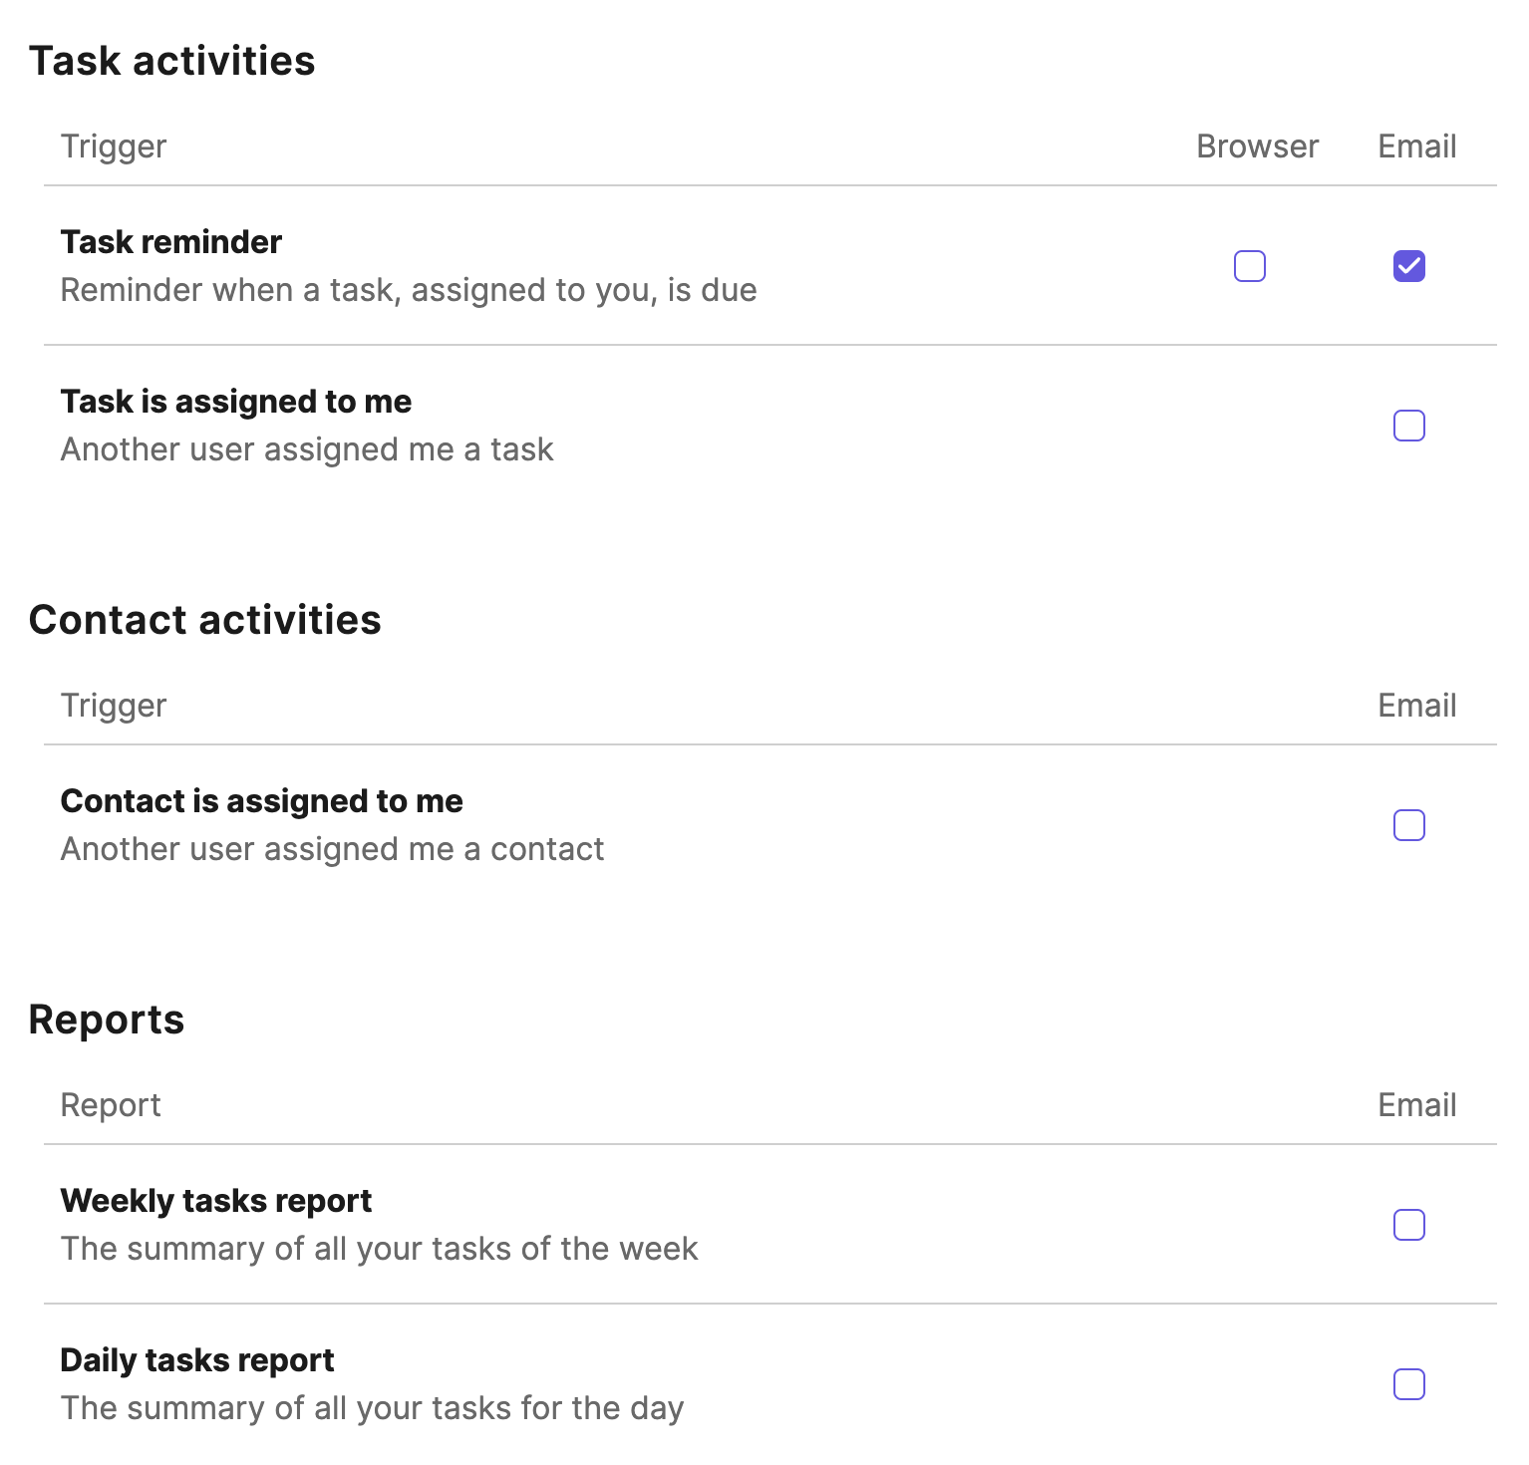Enable Email for Task is assigned to me
The width and height of the screenshot is (1529, 1465).
click(x=1408, y=426)
